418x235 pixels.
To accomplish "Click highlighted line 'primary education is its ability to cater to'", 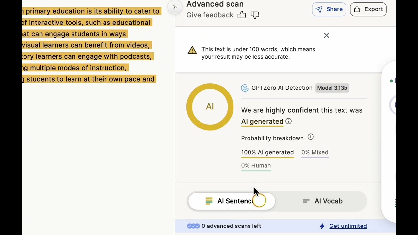I will point(91,11).
